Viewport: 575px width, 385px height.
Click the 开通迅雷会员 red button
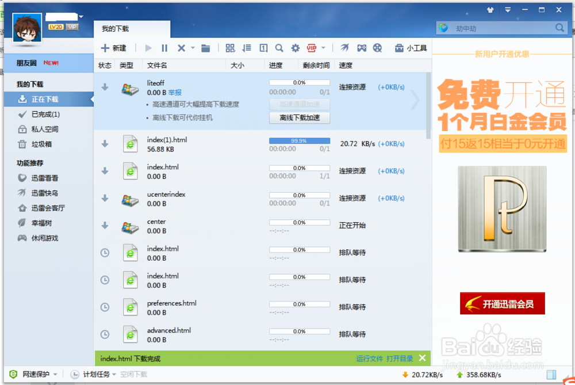(x=503, y=303)
